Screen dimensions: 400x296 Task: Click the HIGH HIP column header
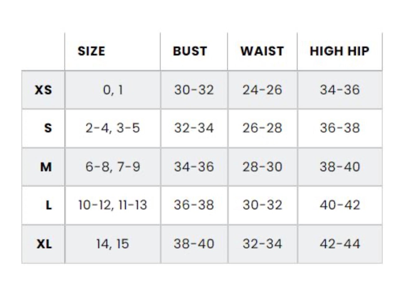340,51
